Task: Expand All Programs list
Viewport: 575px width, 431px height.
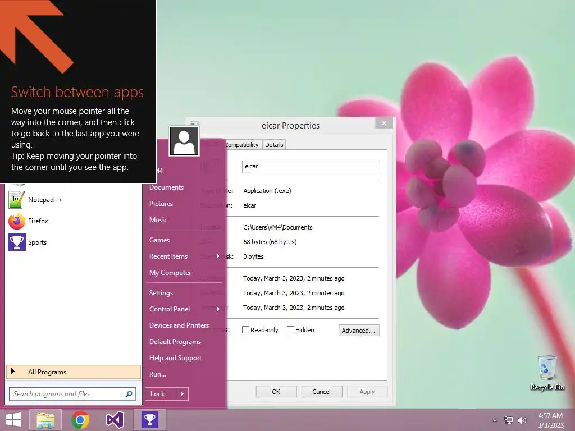Action: (74, 372)
